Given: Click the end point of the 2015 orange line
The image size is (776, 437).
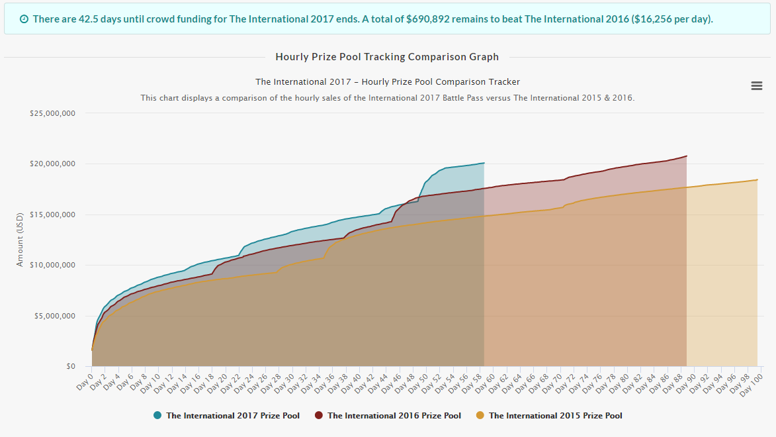Looking at the screenshot, I should click(x=757, y=180).
